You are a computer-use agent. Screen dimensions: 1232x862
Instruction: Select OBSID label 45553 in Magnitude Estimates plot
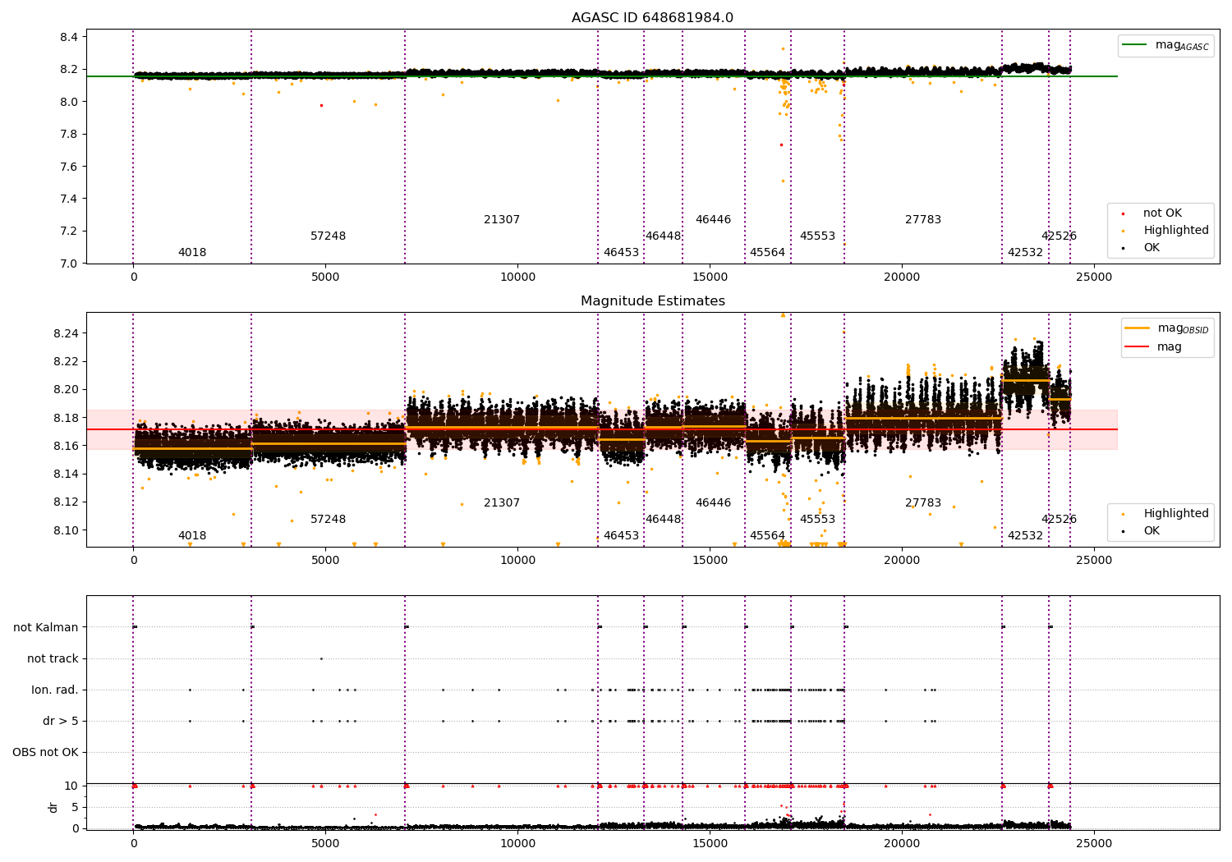[x=817, y=520]
